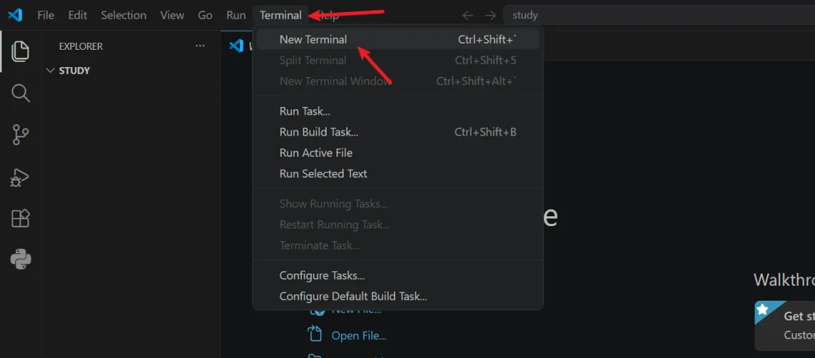This screenshot has width=815, height=358.
Task: Select Configure Default Build Task...
Action: [x=398, y=296]
